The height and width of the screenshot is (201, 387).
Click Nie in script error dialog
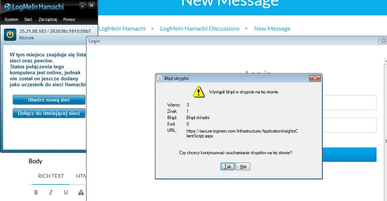[x=243, y=167]
